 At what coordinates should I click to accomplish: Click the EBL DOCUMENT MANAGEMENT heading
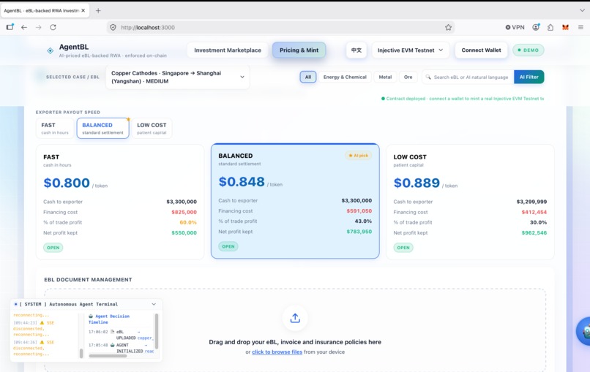[x=88, y=280]
